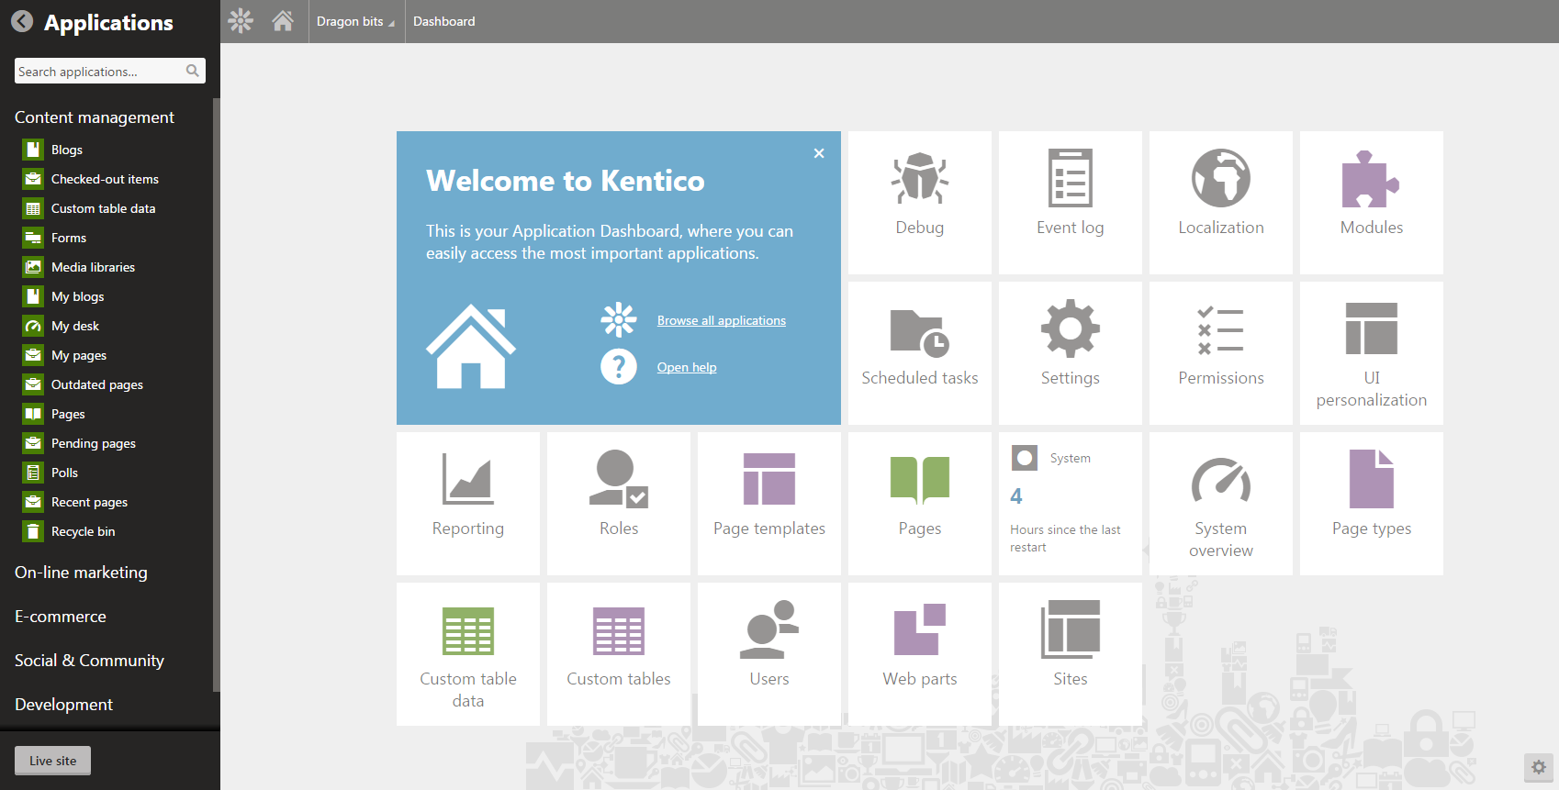Open the System overview gauge tile
The image size is (1559, 790).
point(1220,503)
